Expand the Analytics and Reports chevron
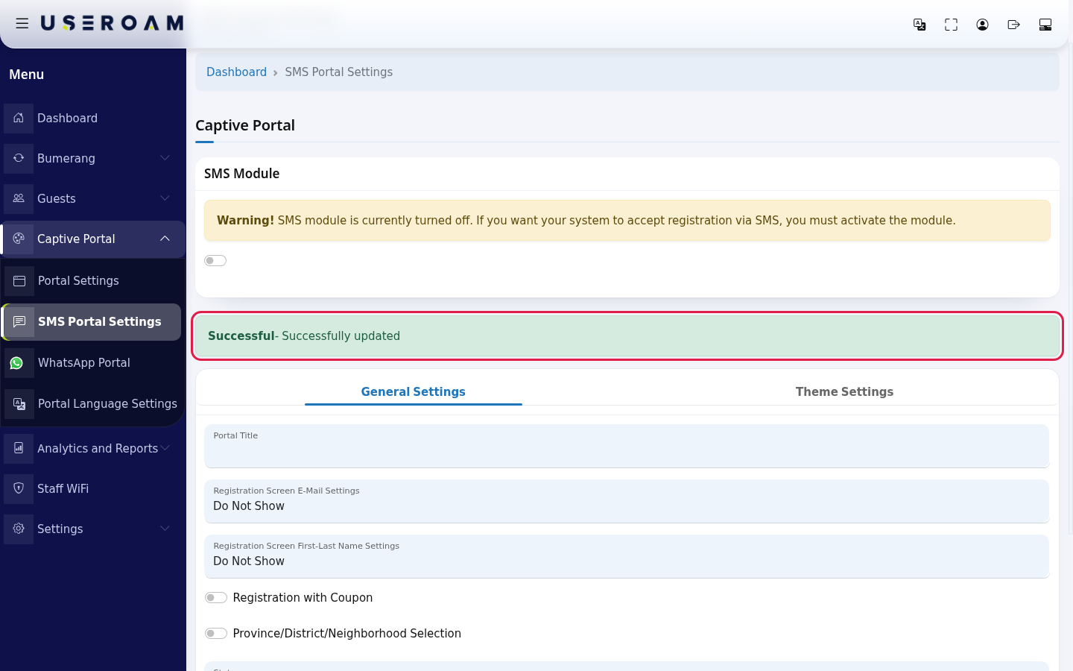Viewport: 1073px width, 671px height. (x=165, y=448)
